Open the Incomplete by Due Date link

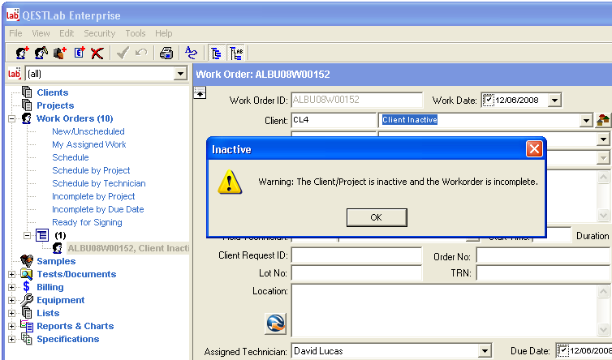pyautogui.click(x=97, y=209)
